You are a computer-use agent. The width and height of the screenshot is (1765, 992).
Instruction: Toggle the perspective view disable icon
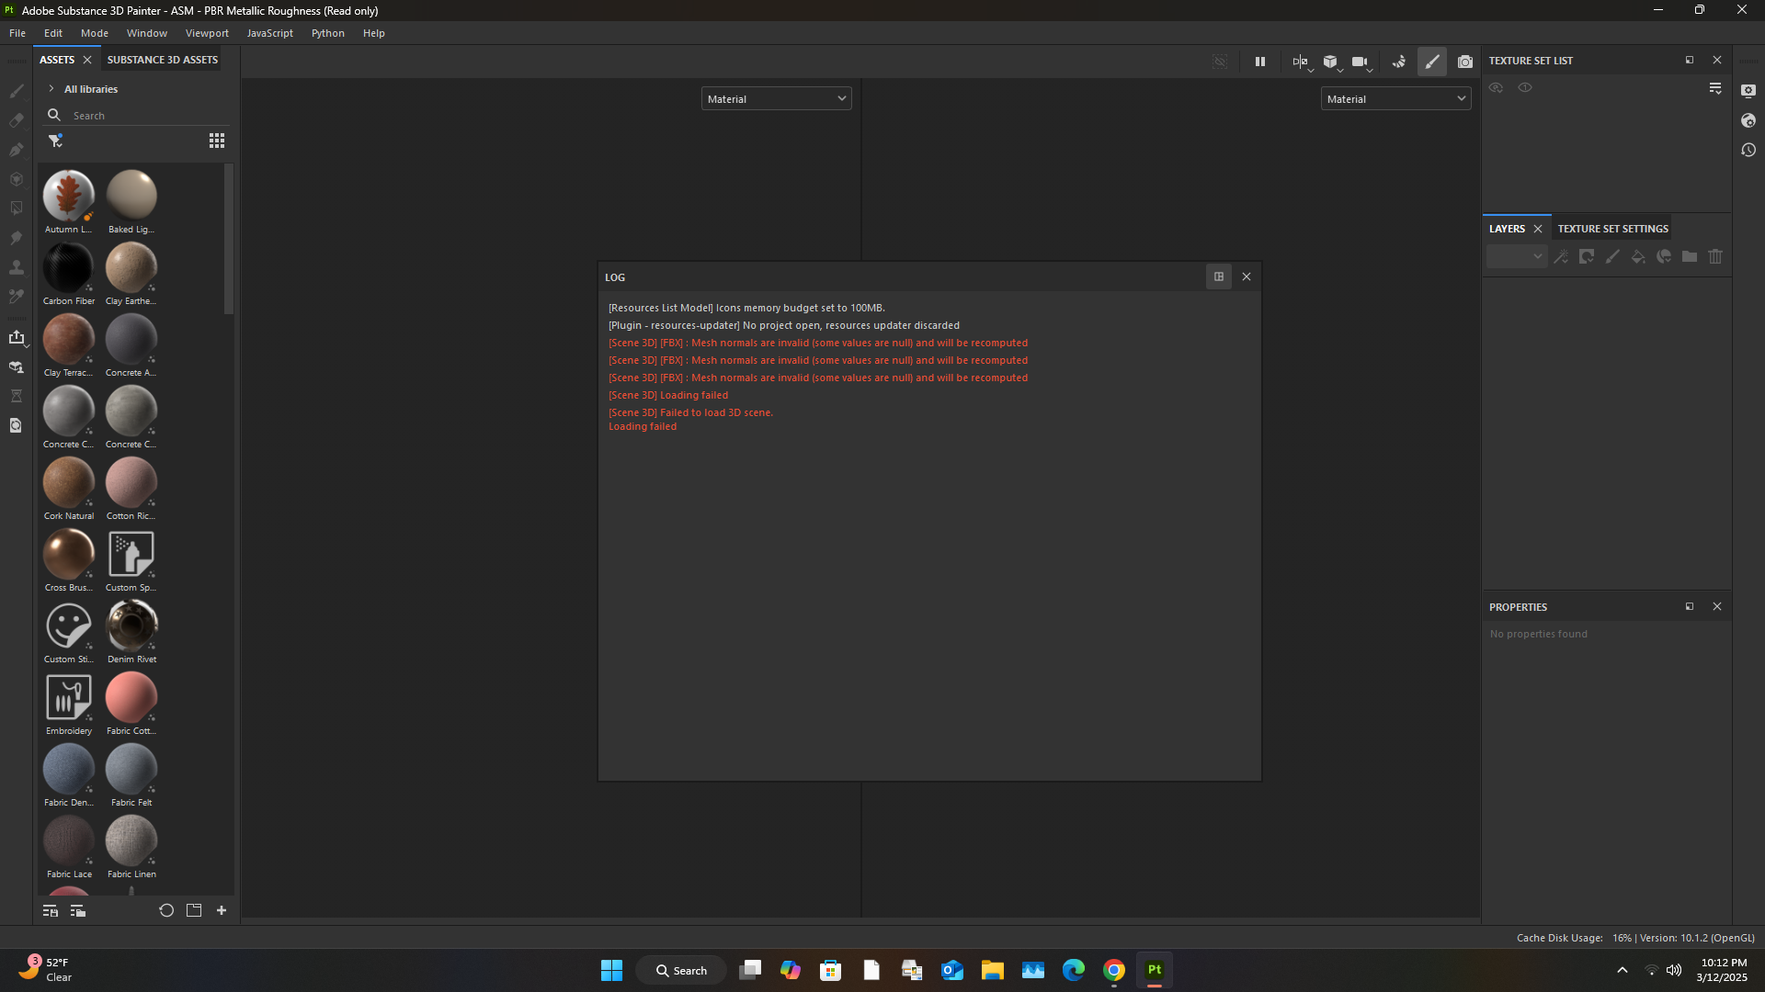pos(1220,62)
